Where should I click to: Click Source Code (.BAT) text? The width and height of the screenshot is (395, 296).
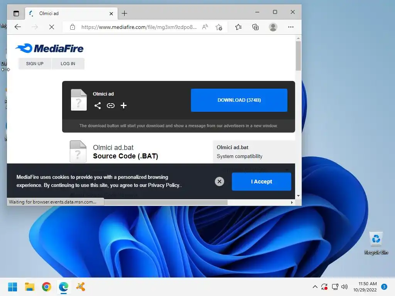click(125, 156)
